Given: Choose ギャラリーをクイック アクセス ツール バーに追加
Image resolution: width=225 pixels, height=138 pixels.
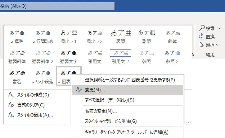Looking at the screenshot, I should pyautogui.click(x=127, y=132).
